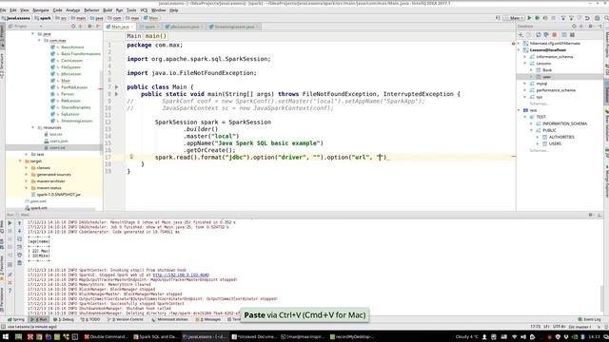
Task: Open the Navigate menu
Action: pos(40,10)
